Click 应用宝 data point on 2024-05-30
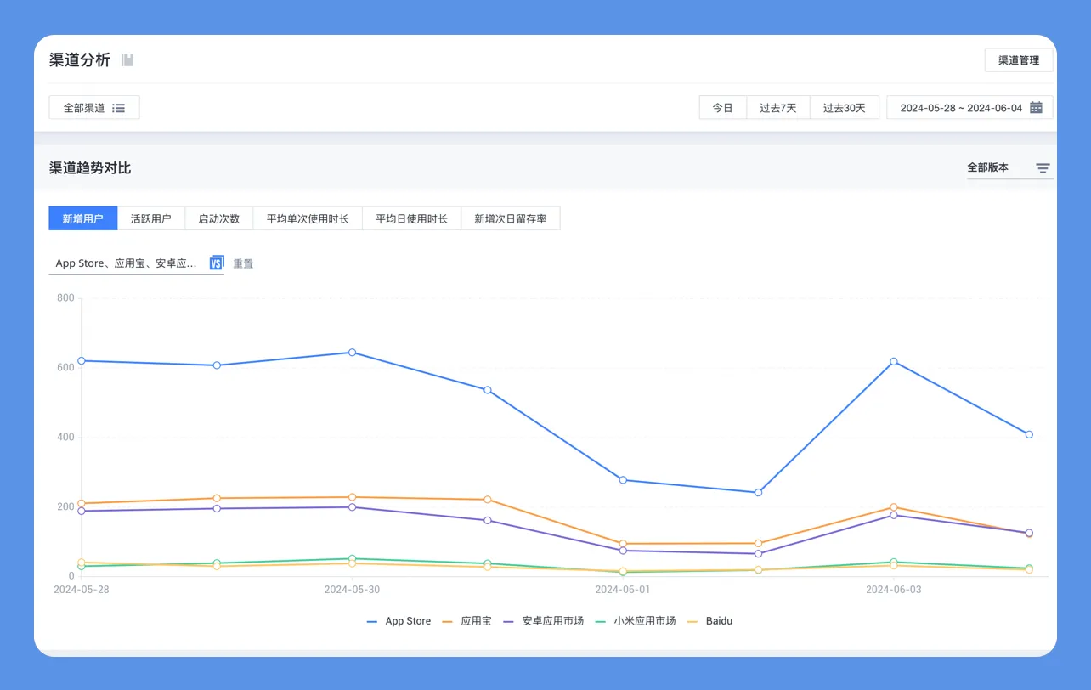This screenshot has height=690, width=1091. click(x=352, y=497)
